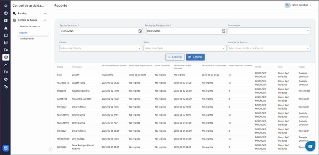Click entry time 2025-05-05 22:07

coord(110,147)
